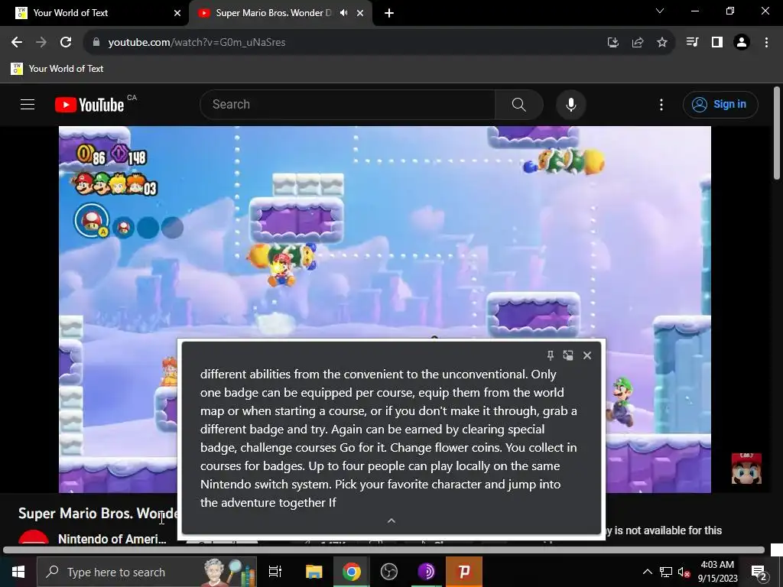Click the page vertical scrollbar

(777, 133)
